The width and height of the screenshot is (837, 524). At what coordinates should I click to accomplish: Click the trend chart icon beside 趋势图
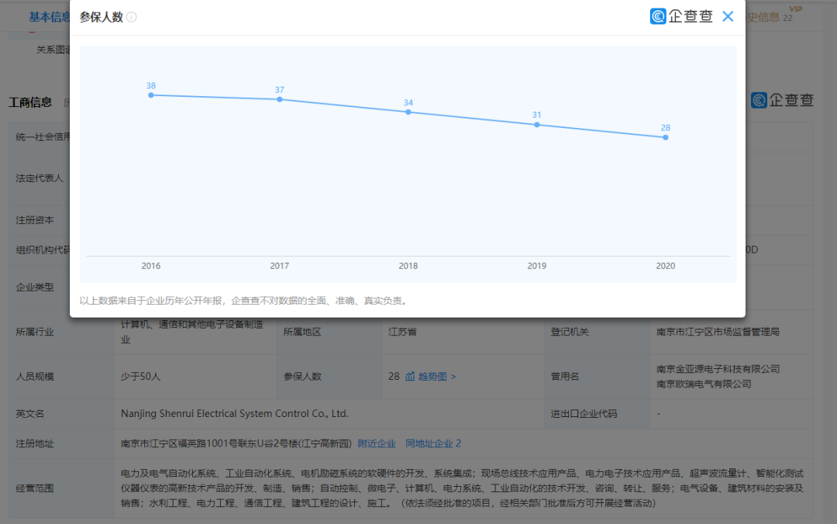(410, 377)
